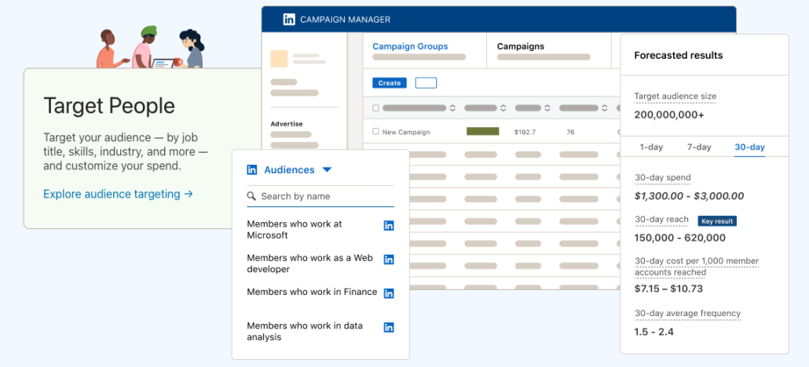Follow the Explore audience targeting link
Viewport: 809px width, 367px height.
tap(118, 194)
